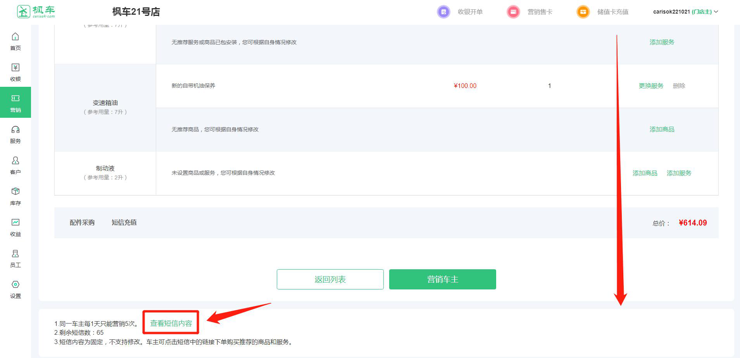Select the 营销 marketing icon in sidebar
This screenshot has width=740, height=358.
(16, 98)
